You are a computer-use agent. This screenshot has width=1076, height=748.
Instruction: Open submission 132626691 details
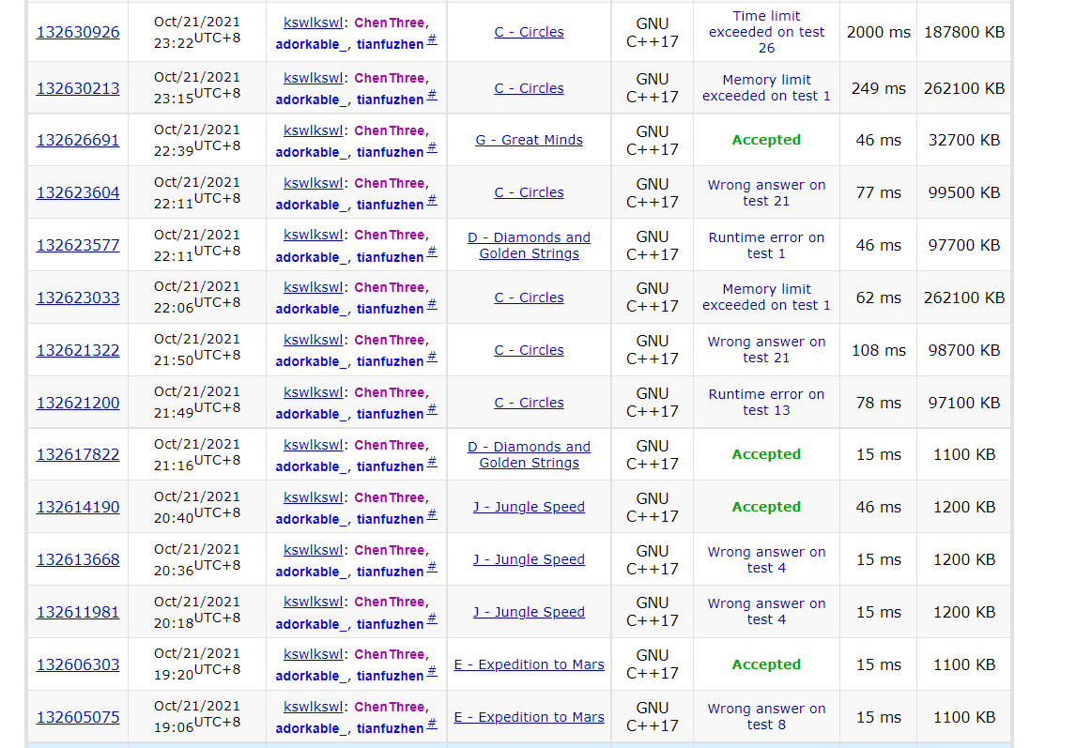point(78,141)
